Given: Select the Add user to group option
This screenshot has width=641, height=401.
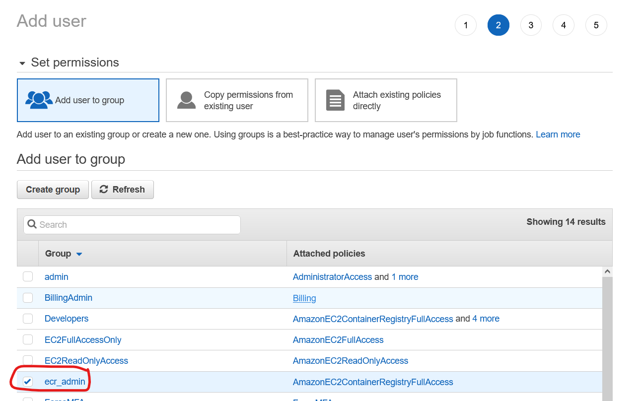Looking at the screenshot, I should pyautogui.click(x=88, y=100).
